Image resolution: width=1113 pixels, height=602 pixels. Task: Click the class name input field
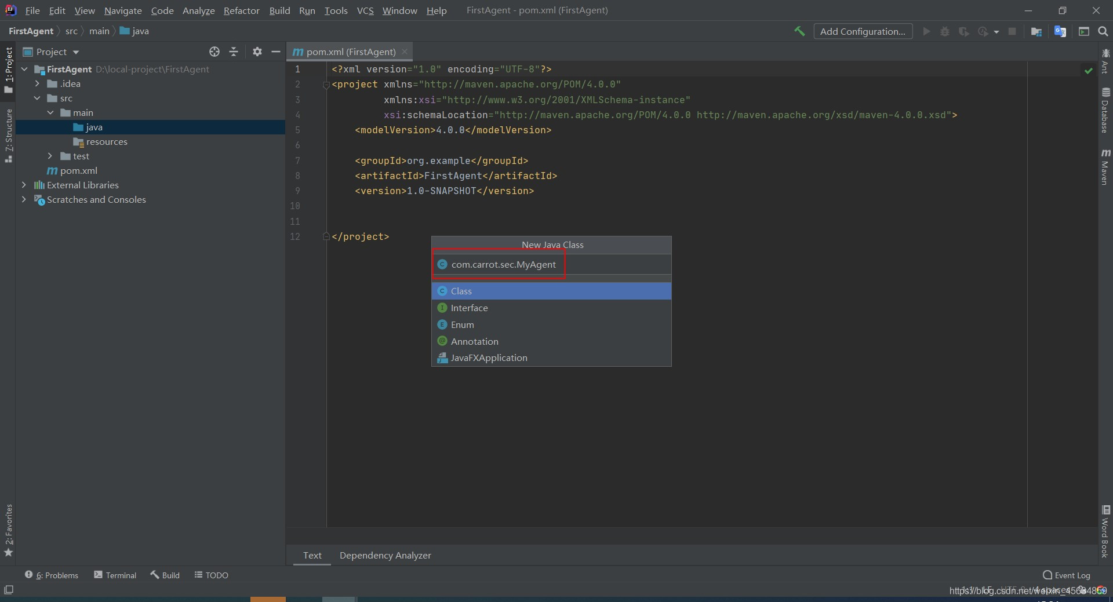tap(551, 264)
